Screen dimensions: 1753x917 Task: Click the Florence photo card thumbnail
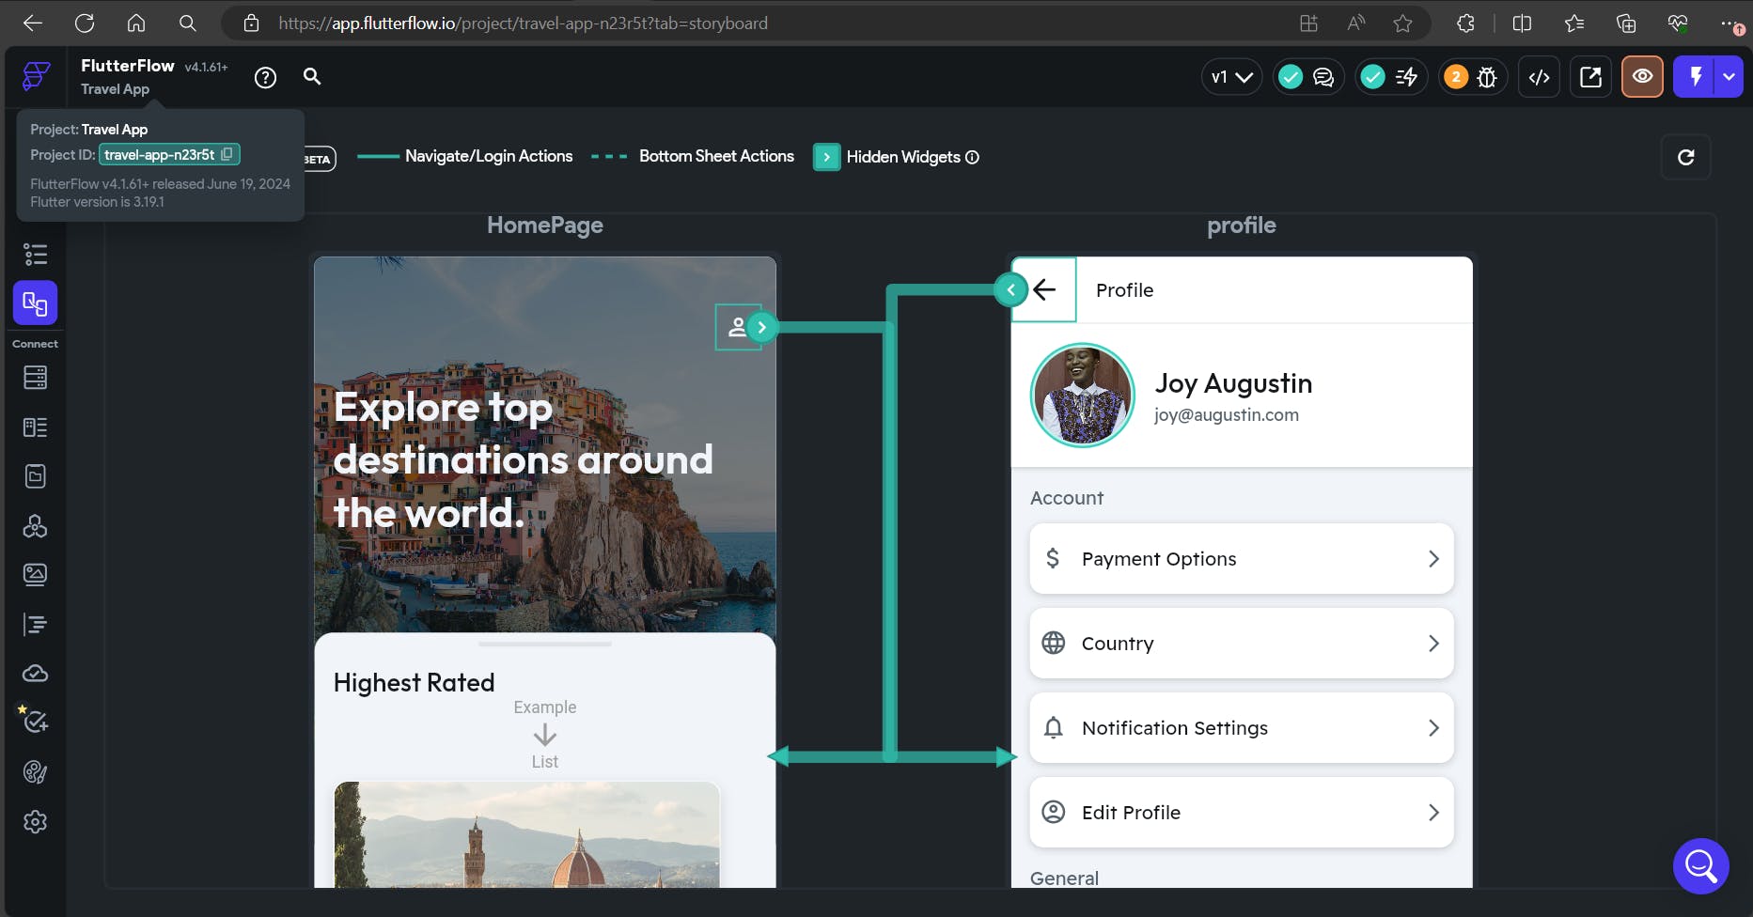[526, 834]
